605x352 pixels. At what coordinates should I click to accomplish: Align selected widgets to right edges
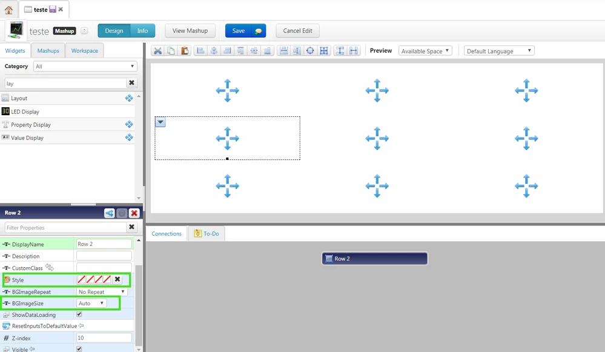(227, 50)
